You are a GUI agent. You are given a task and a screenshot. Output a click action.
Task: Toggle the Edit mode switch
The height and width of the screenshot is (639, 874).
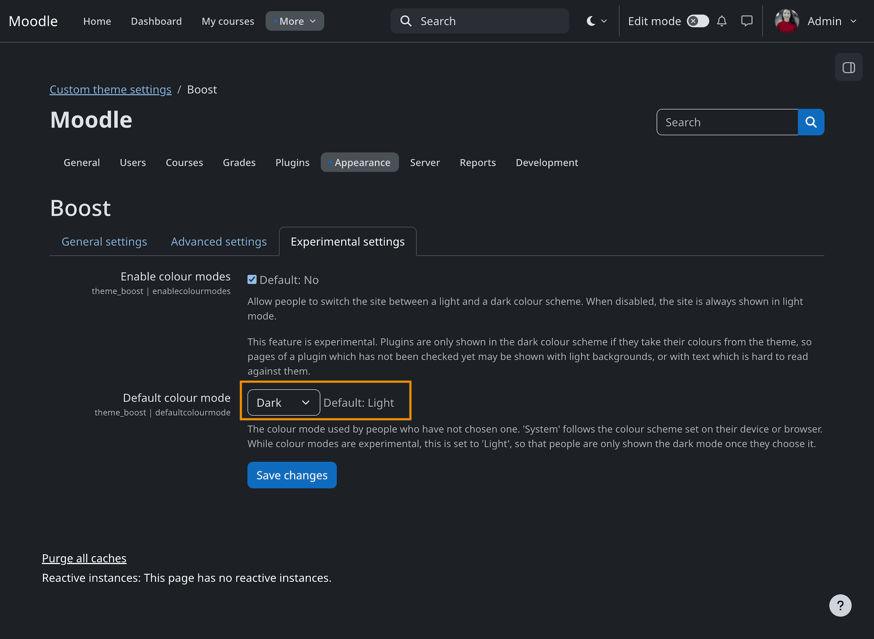pos(697,21)
